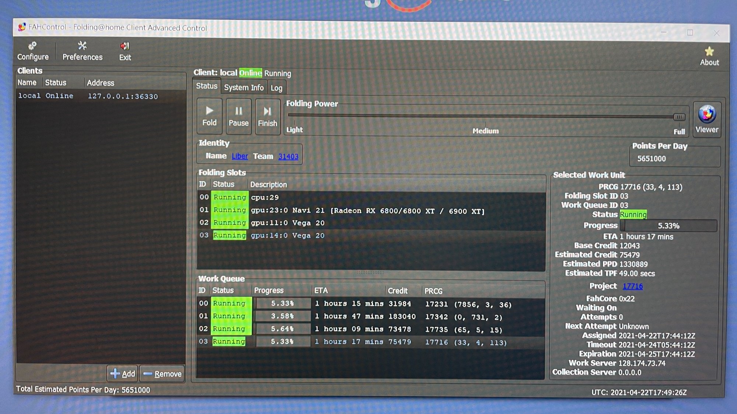The height and width of the screenshot is (414, 737).
Task: Click the green Online client status label
Action: click(x=251, y=73)
